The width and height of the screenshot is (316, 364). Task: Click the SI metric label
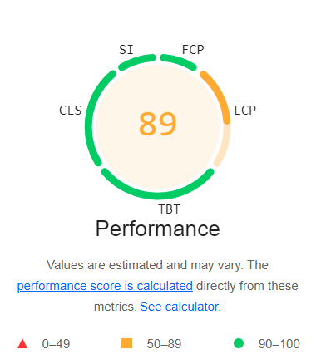[x=126, y=50]
